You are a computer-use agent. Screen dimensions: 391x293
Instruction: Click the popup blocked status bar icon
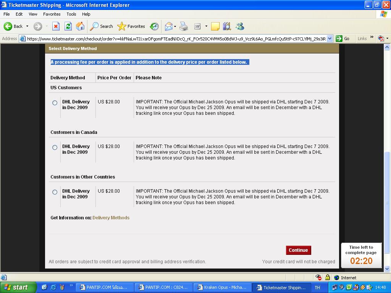point(318,277)
